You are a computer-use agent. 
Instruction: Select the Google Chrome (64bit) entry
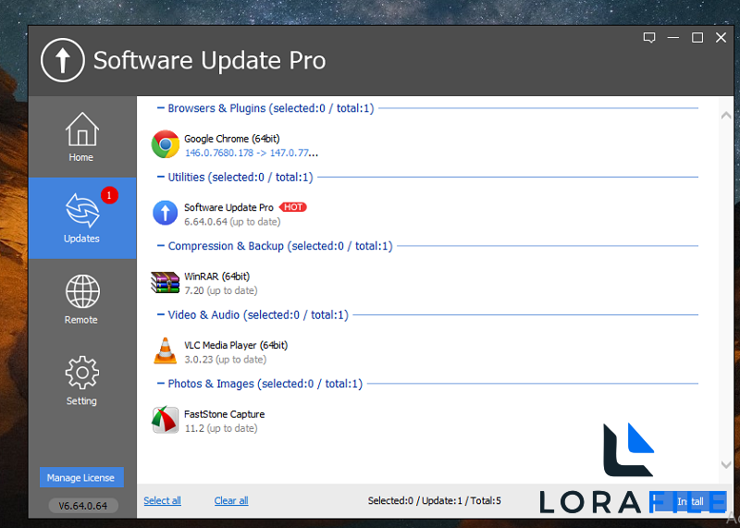pyautogui.click(x=232, y=139)
